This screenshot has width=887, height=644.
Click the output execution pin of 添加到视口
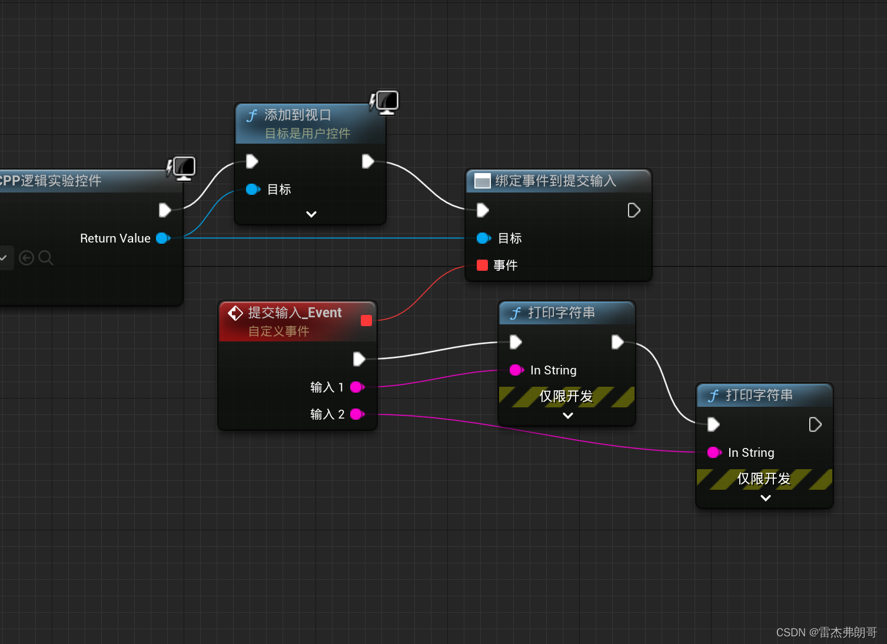tap(368, 161)
